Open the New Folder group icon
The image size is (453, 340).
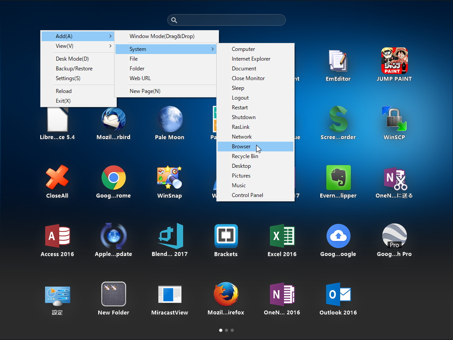[113, 294]
